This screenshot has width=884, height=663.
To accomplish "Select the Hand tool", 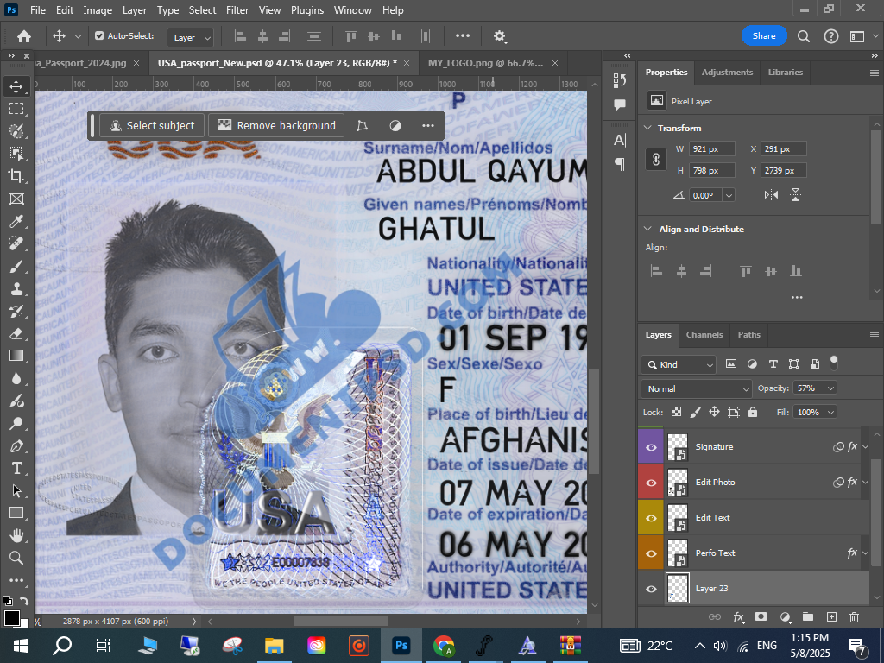I will [x=16, y=535].
